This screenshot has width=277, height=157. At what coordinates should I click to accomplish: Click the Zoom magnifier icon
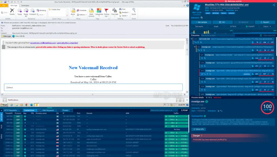pyautogui.click(x=134, y=11)
